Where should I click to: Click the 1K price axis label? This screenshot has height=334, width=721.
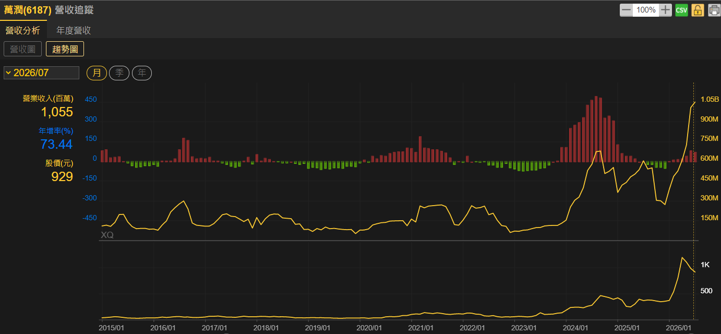coord(705,265)
